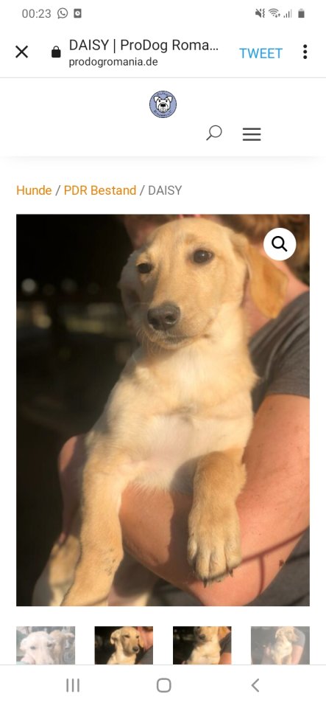Follow the PDR Bestand breadcrumb link
Viewport: 326px width, 708px height.
tap(100, 190)
